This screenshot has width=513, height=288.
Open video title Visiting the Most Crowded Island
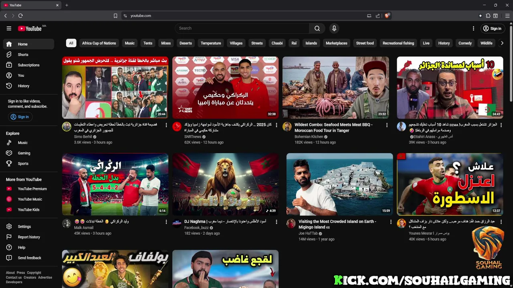(337, 224)
